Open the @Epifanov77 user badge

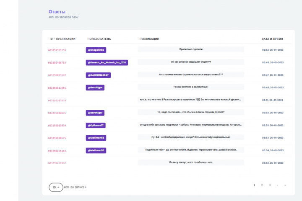[x=96, y=125]
